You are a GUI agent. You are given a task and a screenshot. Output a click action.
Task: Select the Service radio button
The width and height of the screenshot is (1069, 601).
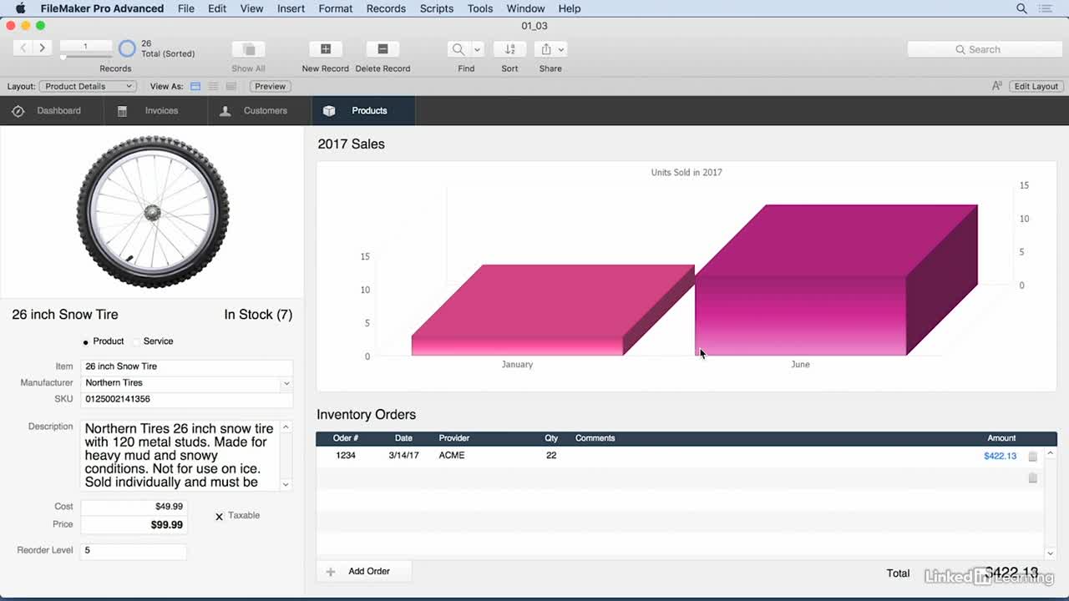pos(136,342)
